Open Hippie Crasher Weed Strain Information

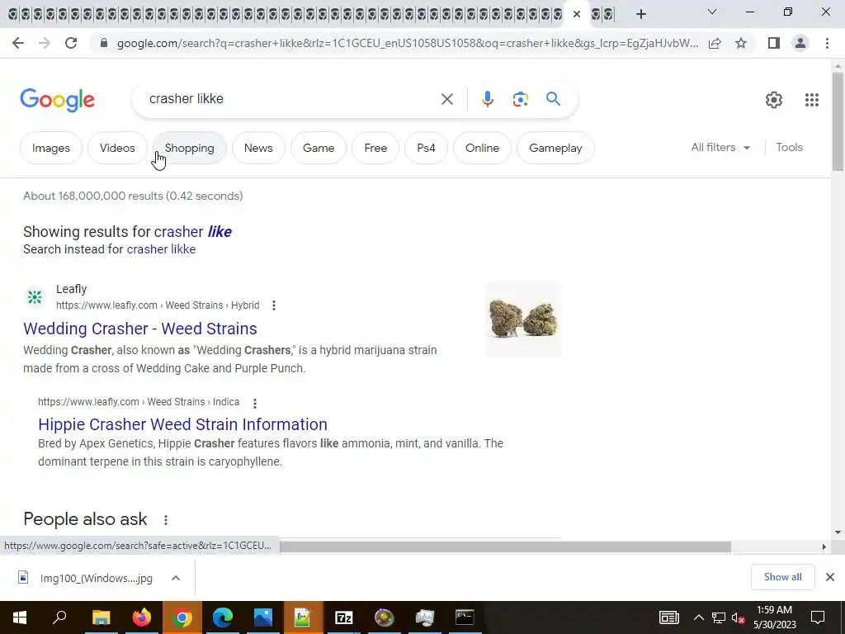tap(182, 424)
